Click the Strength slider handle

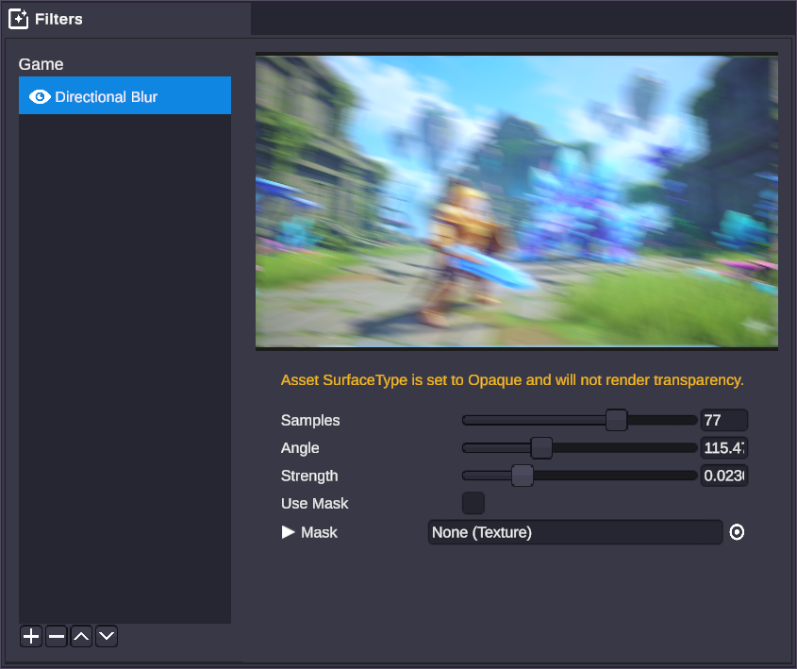[x=523, y=476]
